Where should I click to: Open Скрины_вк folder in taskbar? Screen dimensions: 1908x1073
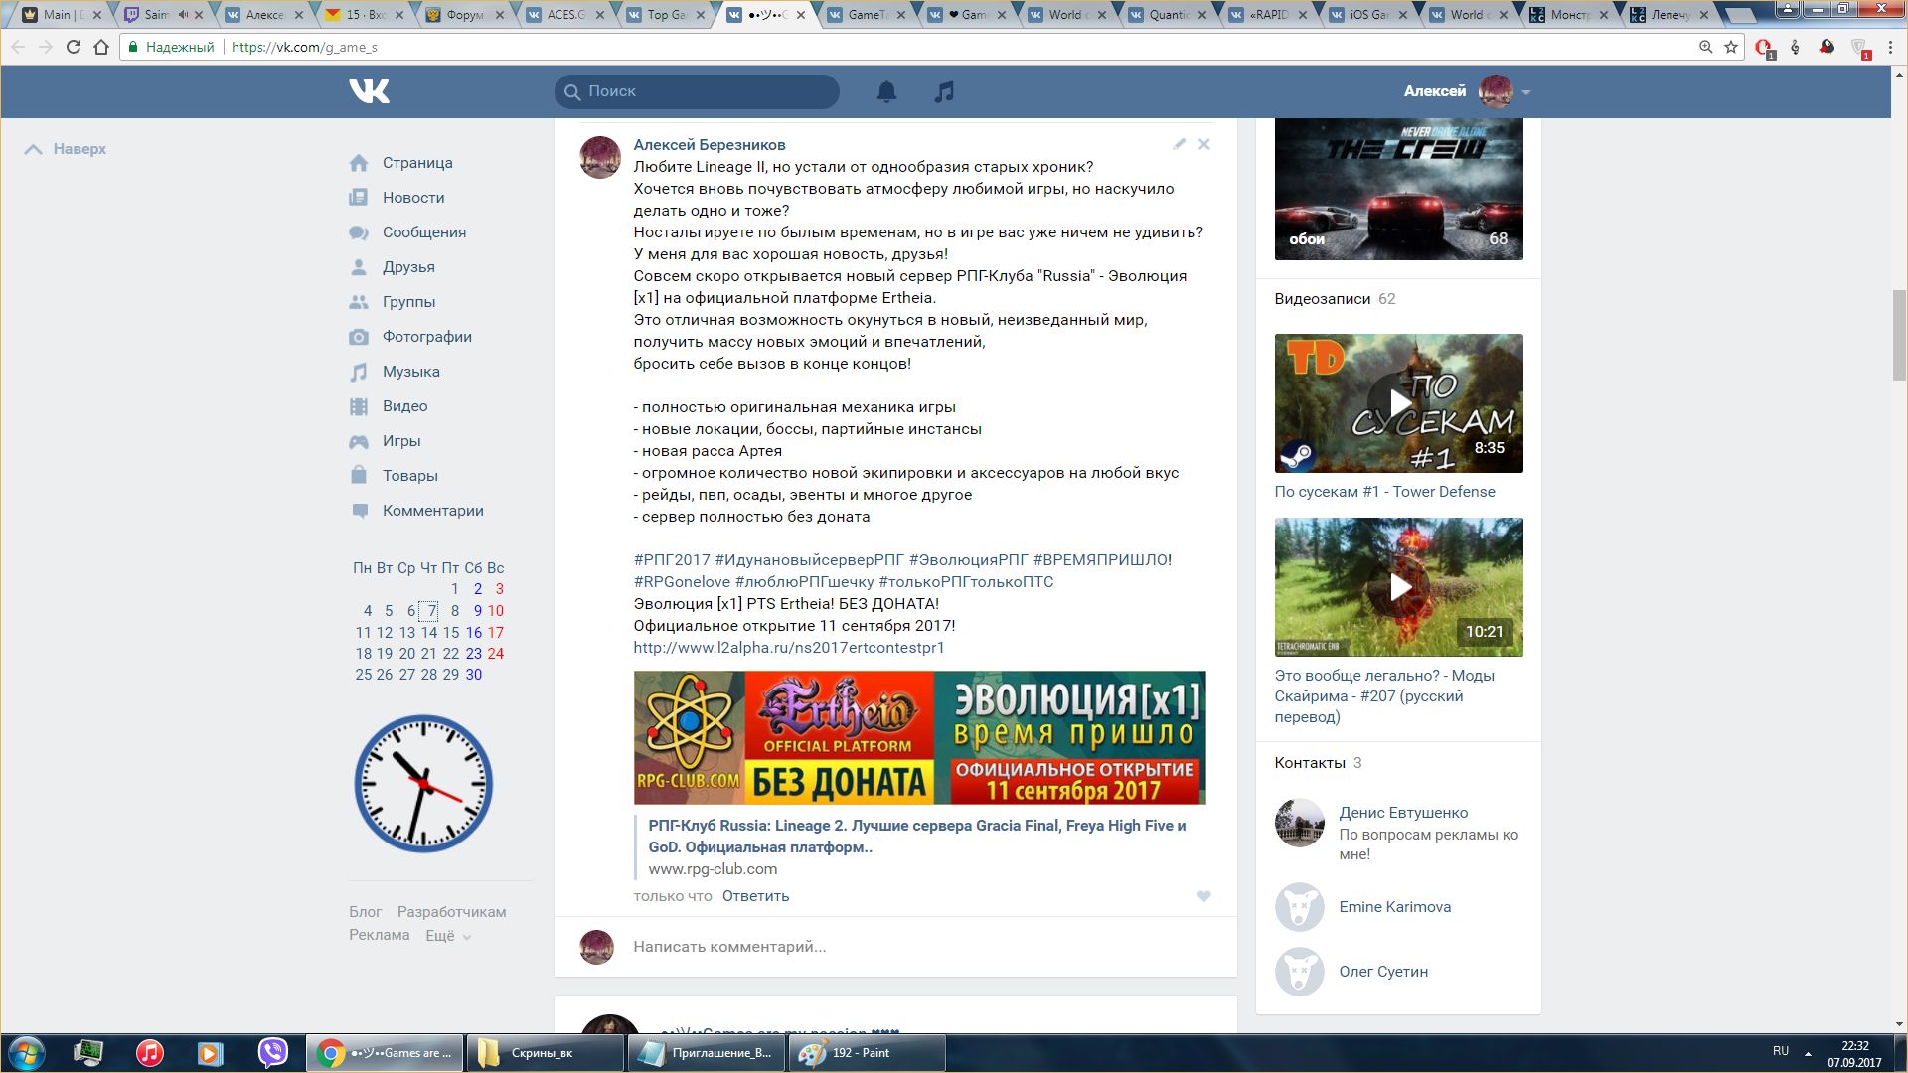click(545, 1053)
